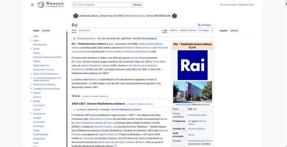This screenshot has height=147, width=287.
Task: Open the Rai (disambigua) link
Action: tap(147, 39)
